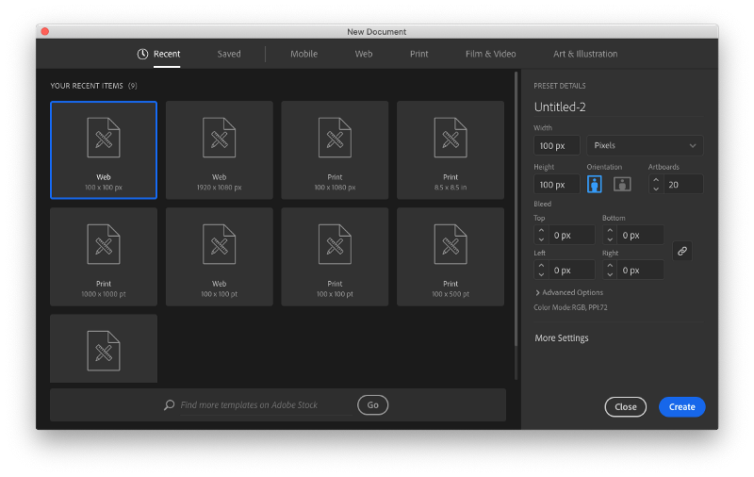Open the Art & Illustration tab
The image size is (754, 477).
(585, 54)
